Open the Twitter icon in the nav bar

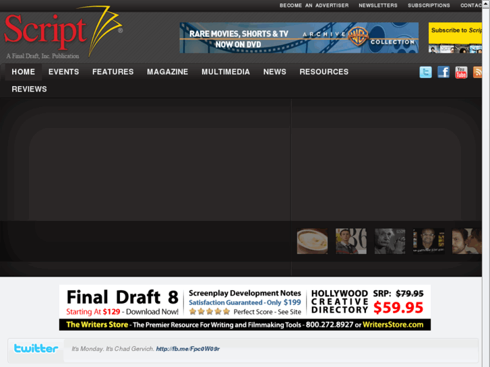425,72
